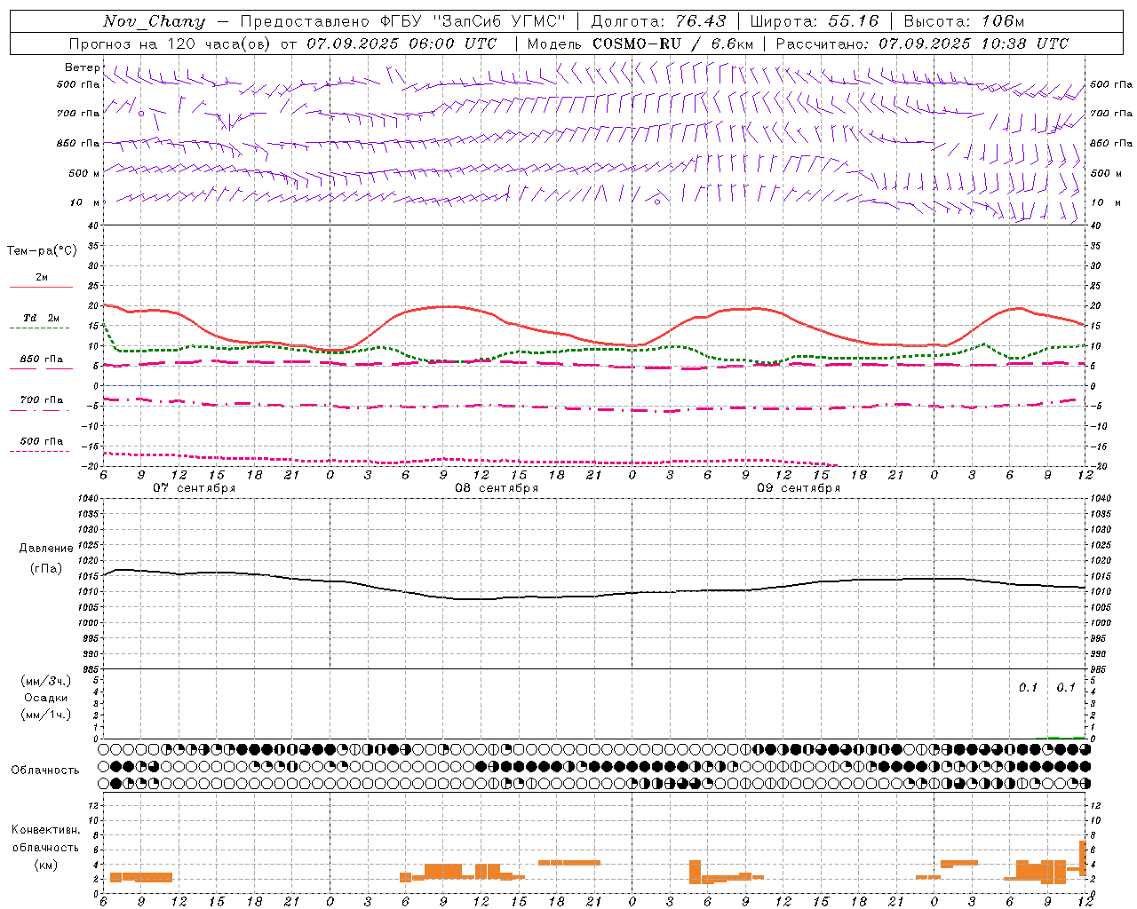The height and width of the screenshot is (909, 1137).
Task: Click the date label '08 сентября'
Action: pyautogui.click(x=497, y=488)
